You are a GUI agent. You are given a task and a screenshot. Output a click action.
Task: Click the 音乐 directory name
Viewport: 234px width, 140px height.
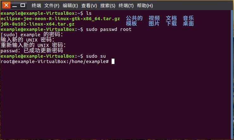click(x=188, y=19)
